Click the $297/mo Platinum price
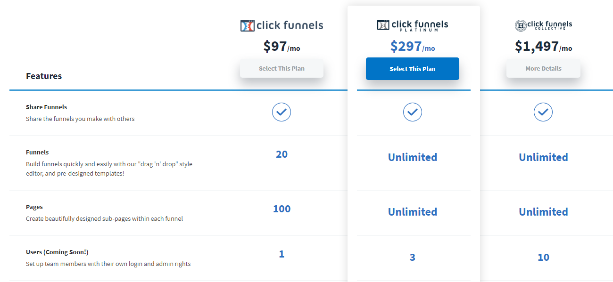The image size is (613, 282). [413, 47]
